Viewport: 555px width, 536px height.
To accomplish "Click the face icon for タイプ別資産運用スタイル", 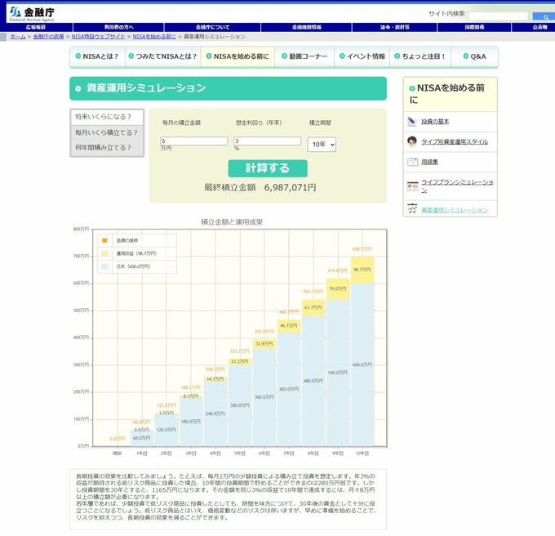I will [x=412, y=141].
